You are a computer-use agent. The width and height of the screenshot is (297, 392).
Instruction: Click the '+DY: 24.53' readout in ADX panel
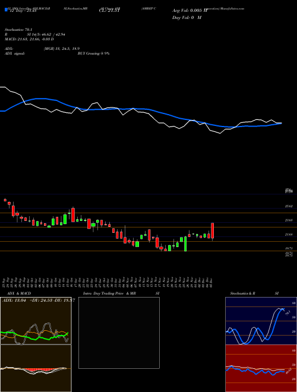(x=42, y=300)
